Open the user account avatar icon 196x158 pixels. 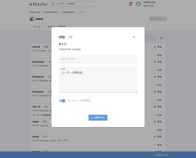(x=138, y=4)
